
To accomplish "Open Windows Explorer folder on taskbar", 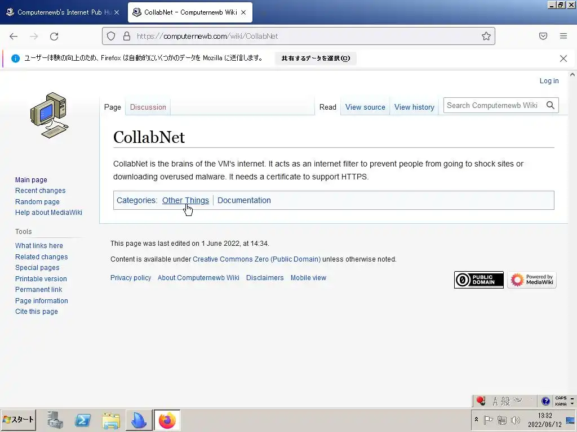I will tap(111, 420).
